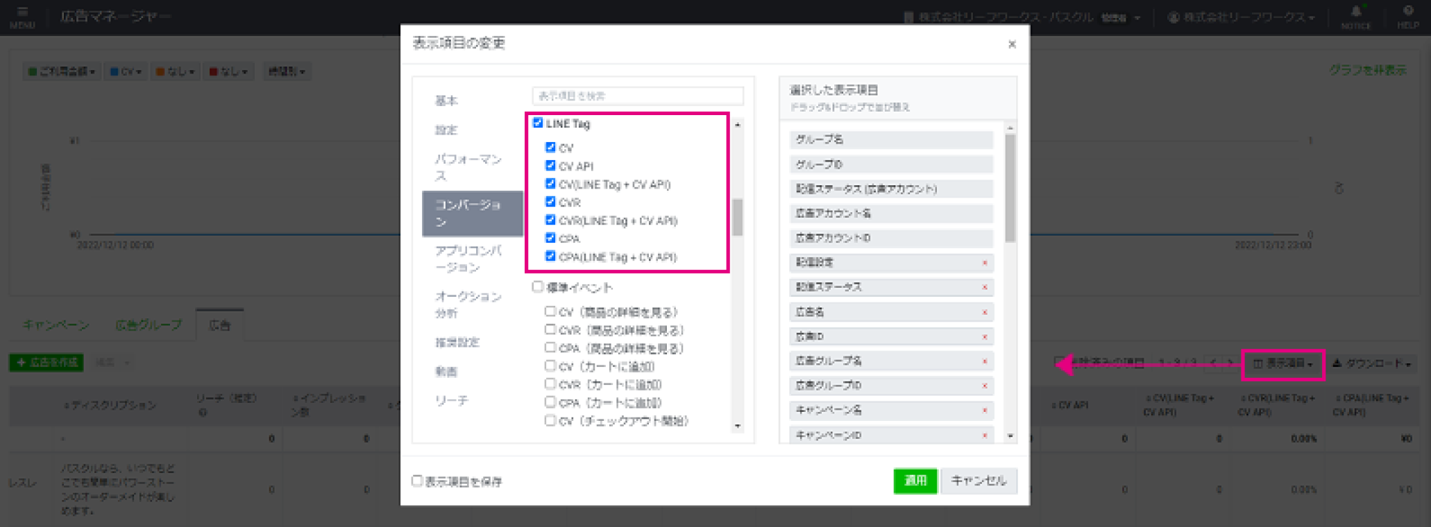This screenshot has width=1431, height=527.
Task: Switch to the キャンペーン tab
Action: (56, 325)
